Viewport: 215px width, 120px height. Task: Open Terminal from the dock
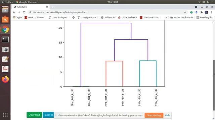tap(5, 39)
